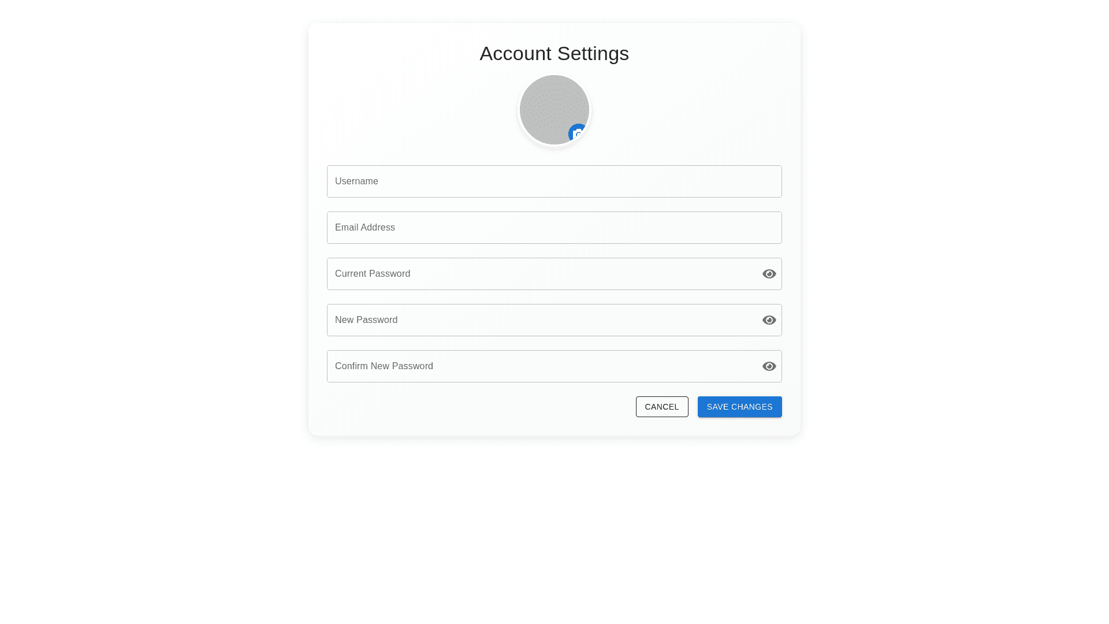Click the "New Password" placeholder text
Screen dimensions: 1109x624
366,320
